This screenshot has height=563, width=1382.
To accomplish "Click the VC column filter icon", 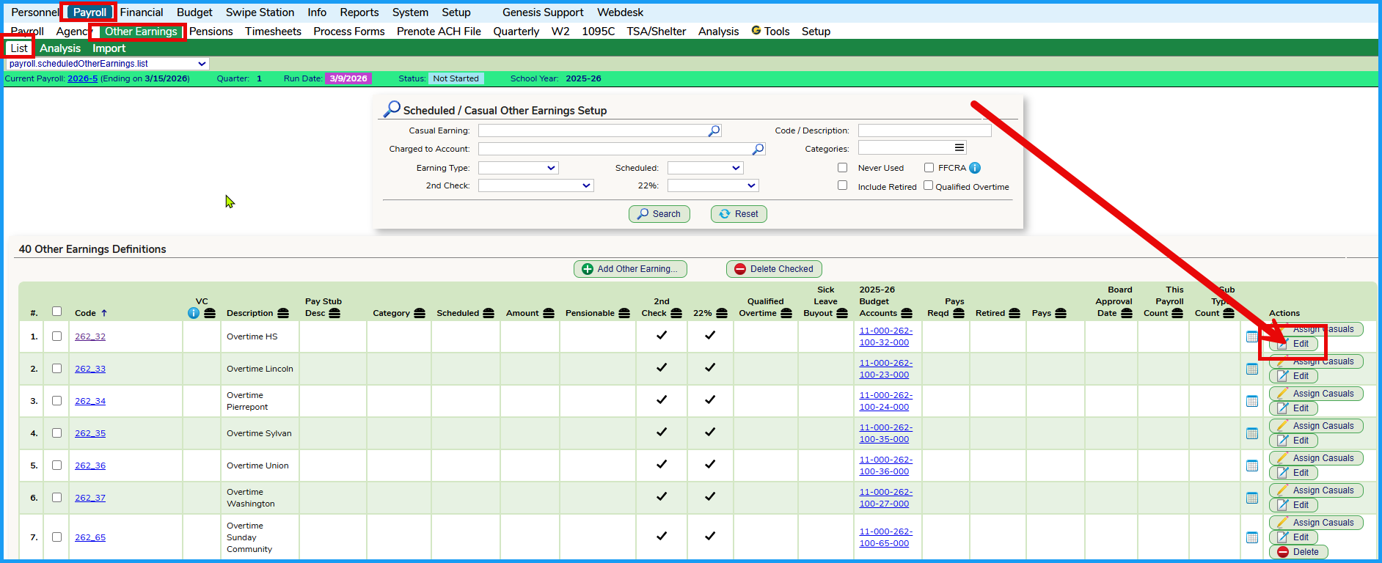I will tap(210, 313).
